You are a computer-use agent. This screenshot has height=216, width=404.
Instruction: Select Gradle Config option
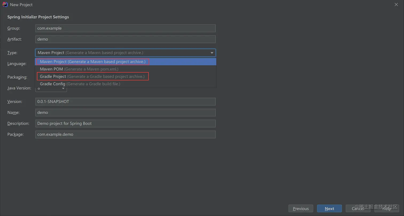point(125,84)
